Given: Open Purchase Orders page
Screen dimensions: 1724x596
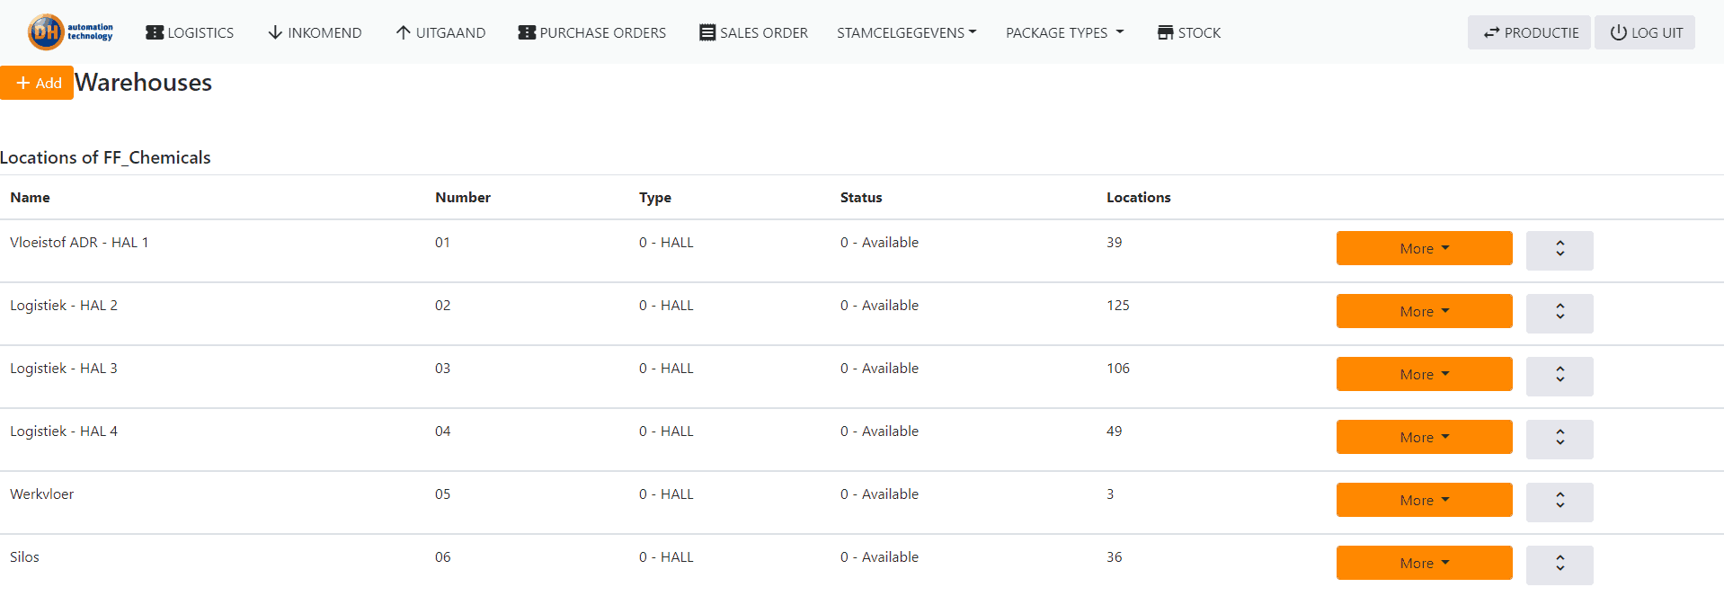Looking at the screenshot, I should click(x=592, y=32).
